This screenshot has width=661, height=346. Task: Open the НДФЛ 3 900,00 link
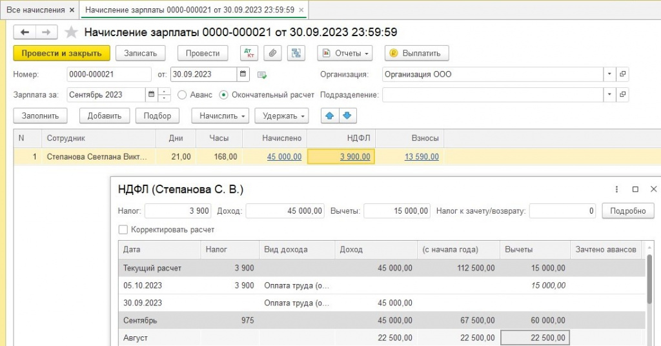pos(355,157)
